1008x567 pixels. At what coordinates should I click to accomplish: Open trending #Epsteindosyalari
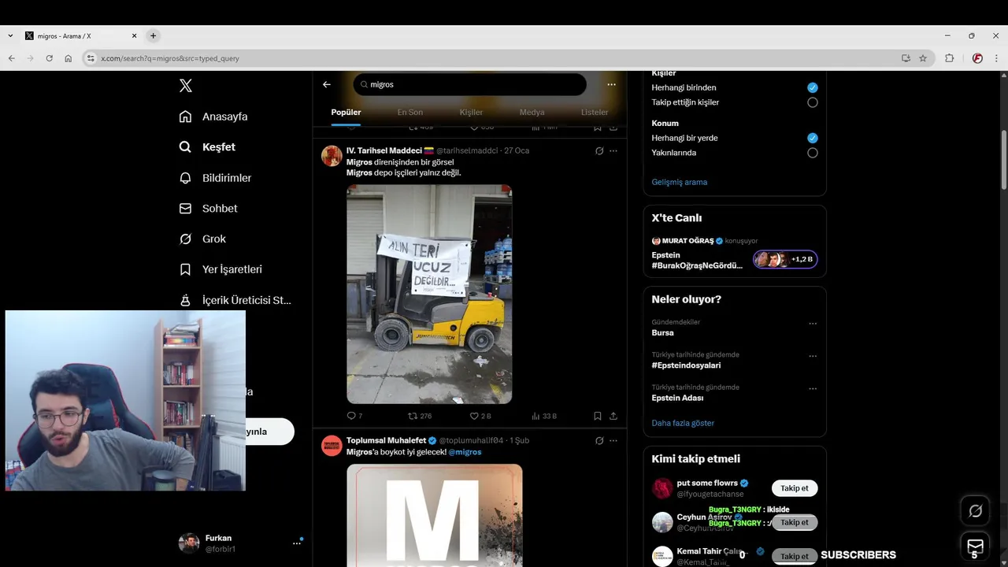[x=686, y=365]
